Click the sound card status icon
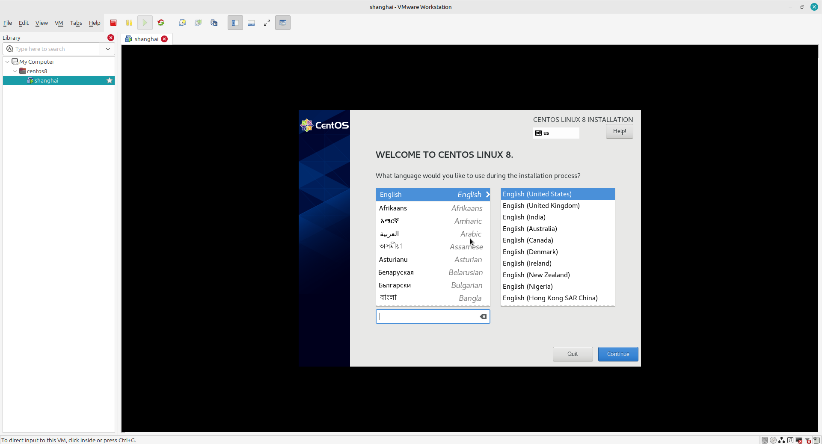Screen dimensions: 822x444 790,440
